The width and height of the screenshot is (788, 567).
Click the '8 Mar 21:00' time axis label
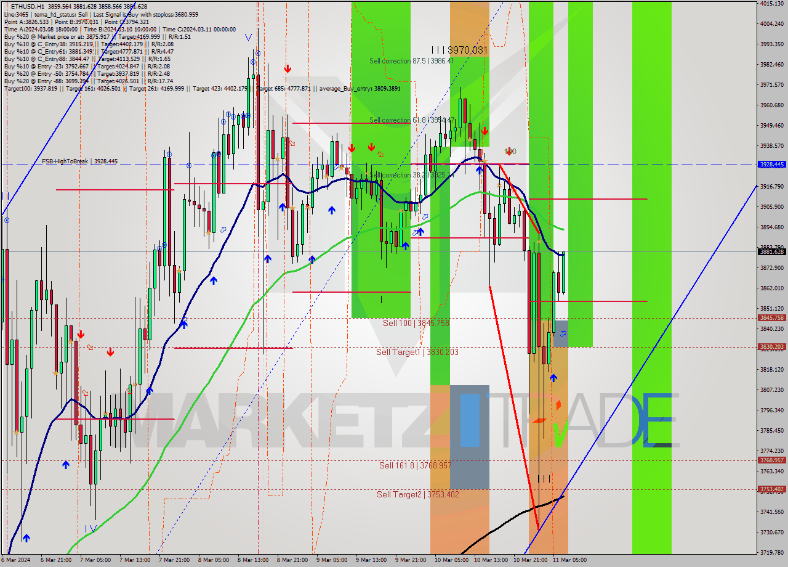click(292, 560)
